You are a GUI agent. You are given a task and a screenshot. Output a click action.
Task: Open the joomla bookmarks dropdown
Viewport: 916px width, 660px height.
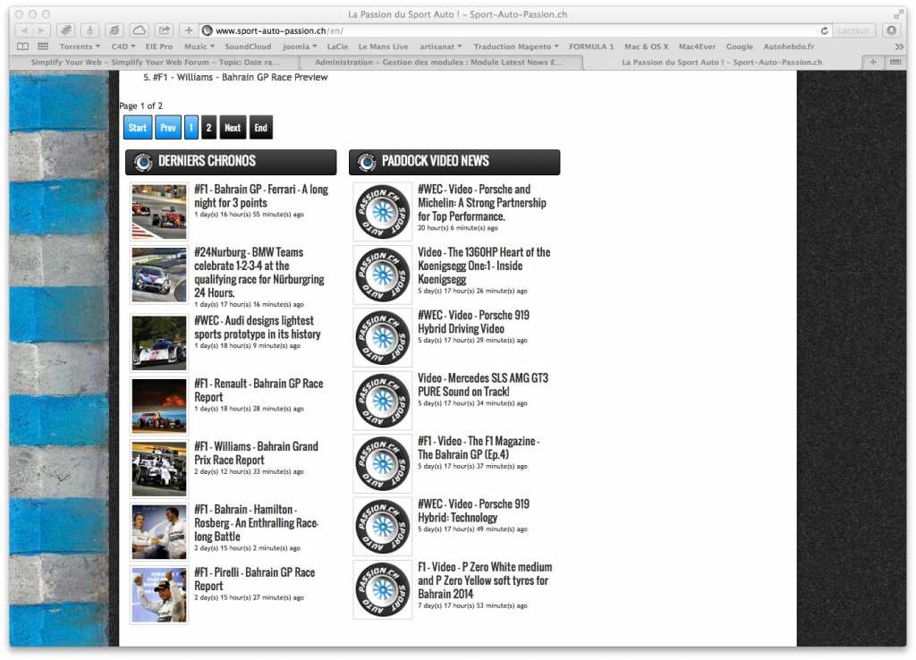[x=299, y=47]
